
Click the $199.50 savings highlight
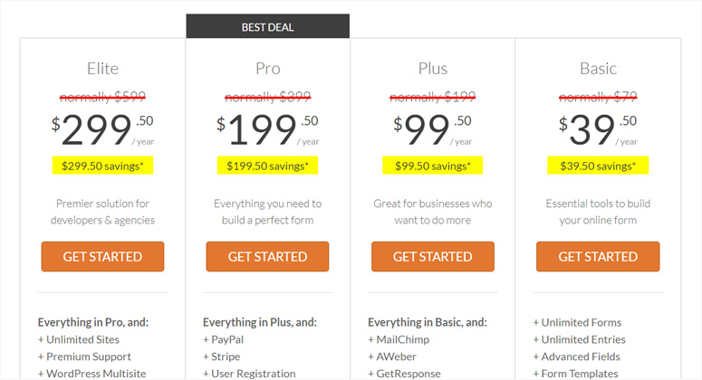[x=267, y=166]
